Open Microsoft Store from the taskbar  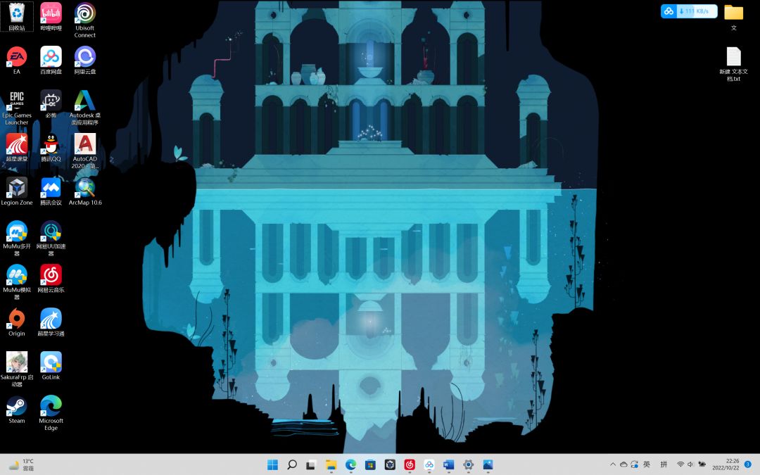pos(370,465)
